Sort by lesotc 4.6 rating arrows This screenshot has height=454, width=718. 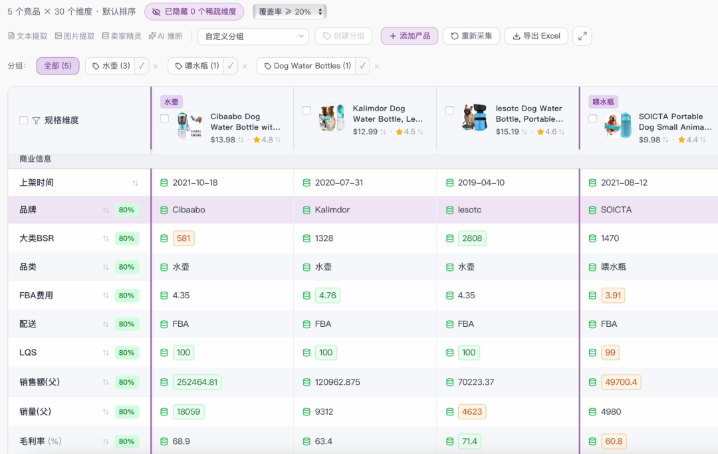tap(561, 132)
